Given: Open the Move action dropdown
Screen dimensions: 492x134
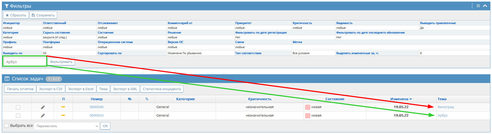Looking at the screenshot, I should tap(67, 126).
